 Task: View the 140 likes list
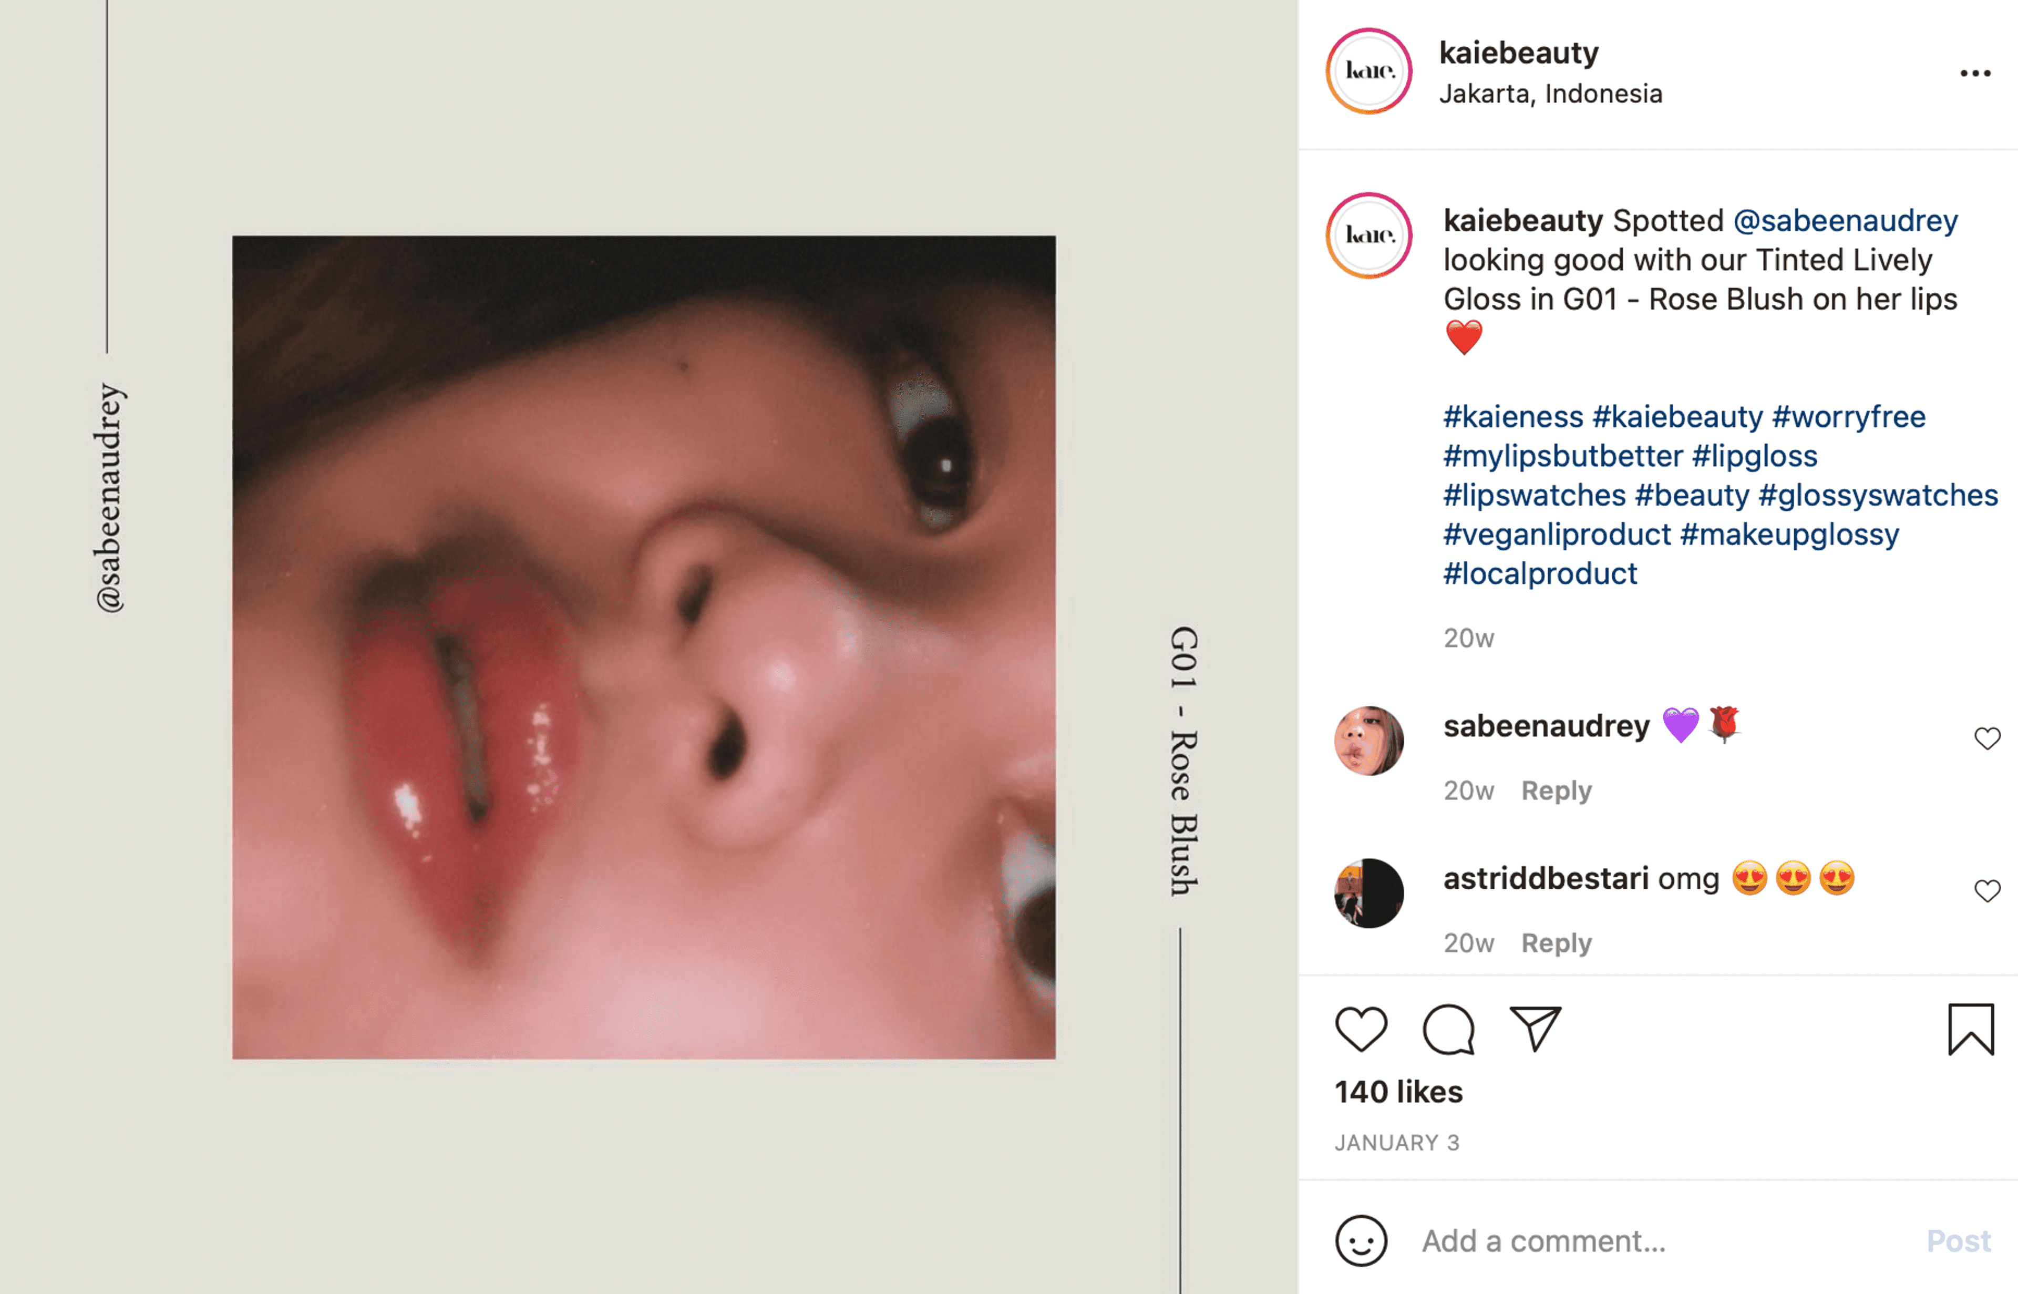(1398, 1092)
